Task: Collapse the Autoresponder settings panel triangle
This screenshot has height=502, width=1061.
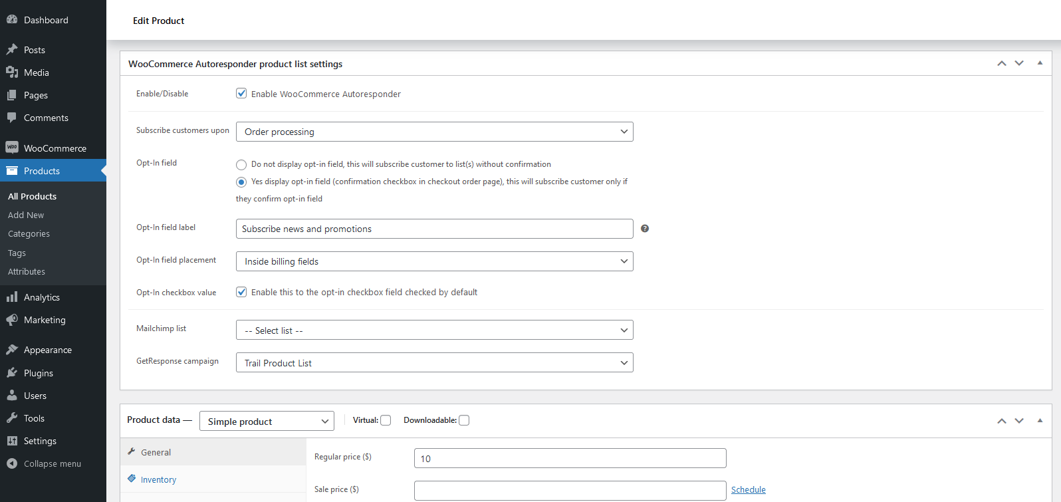Action: 1040,63
